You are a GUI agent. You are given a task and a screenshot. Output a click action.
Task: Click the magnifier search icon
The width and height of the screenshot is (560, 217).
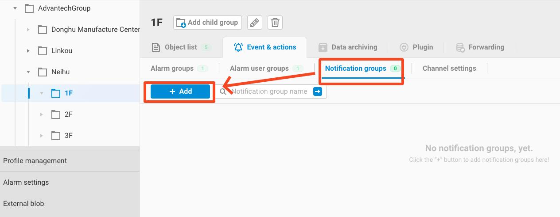[223, 91]
